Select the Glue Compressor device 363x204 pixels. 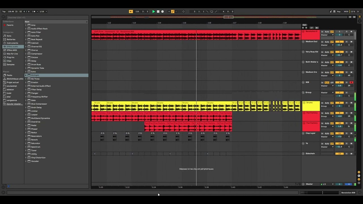39,104
